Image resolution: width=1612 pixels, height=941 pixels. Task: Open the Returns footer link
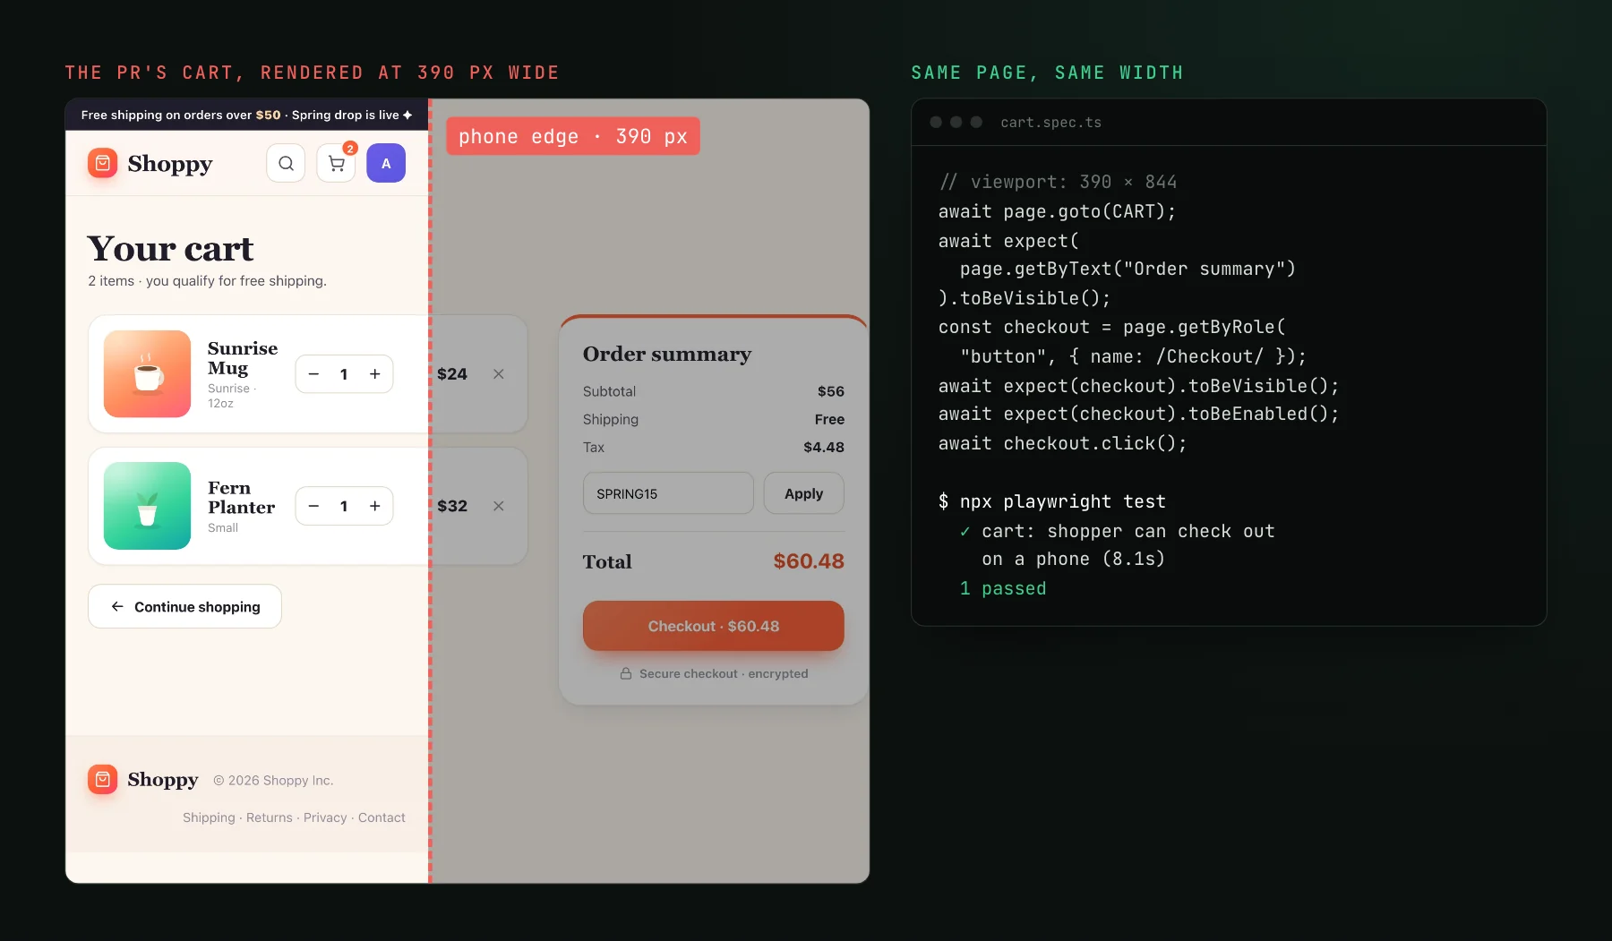pyautogui.click(x=270, y=817)
